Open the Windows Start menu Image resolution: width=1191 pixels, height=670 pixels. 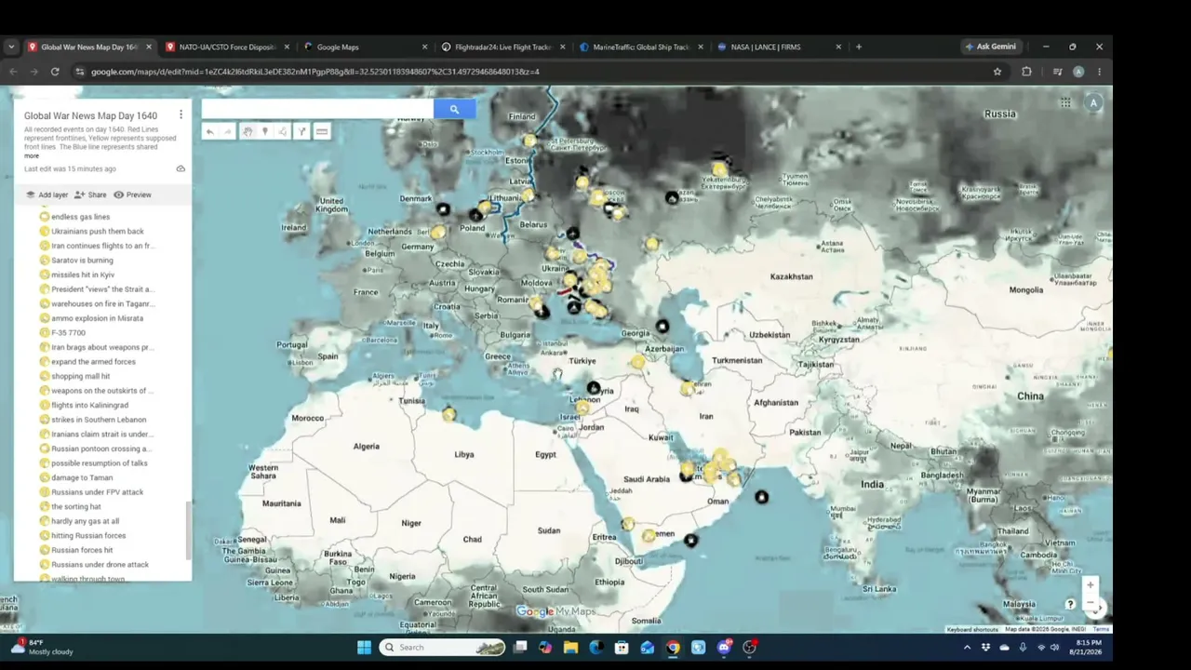pyautogui.click(x=364, y=648)
